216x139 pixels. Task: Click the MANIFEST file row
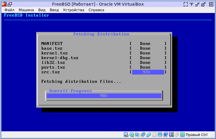click(x=104, y=43)
